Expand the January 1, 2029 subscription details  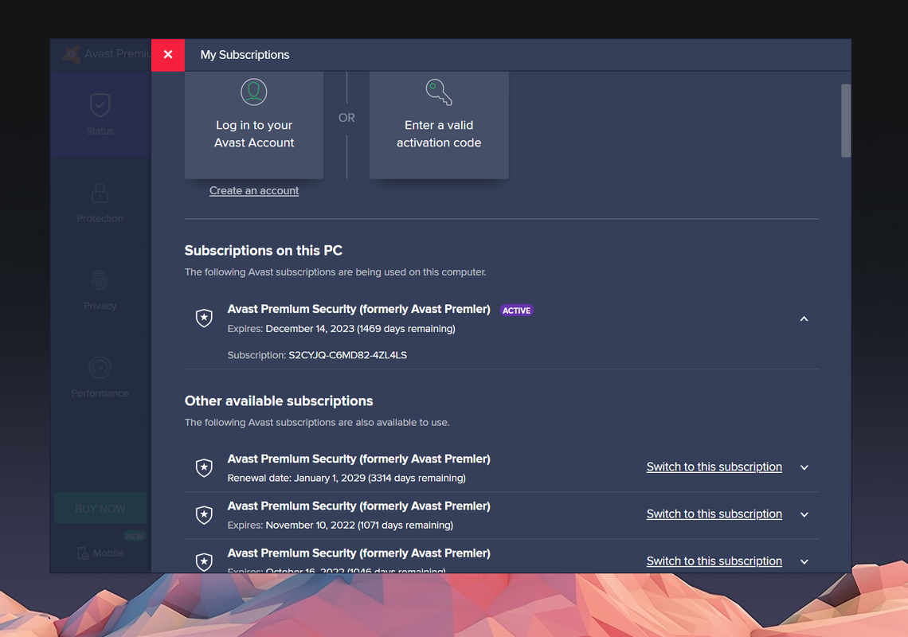[x=804, y=467]
